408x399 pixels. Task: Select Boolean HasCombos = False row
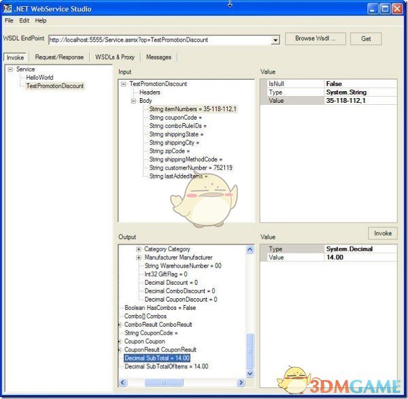[x=160, y=308]
